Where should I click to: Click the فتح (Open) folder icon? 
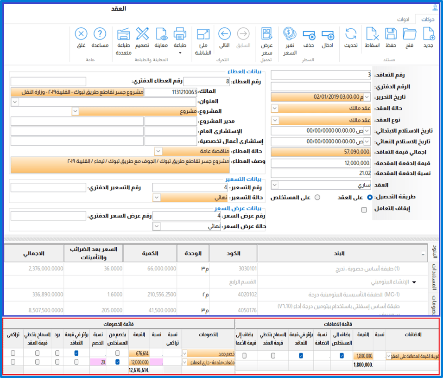tap(409, 34)
